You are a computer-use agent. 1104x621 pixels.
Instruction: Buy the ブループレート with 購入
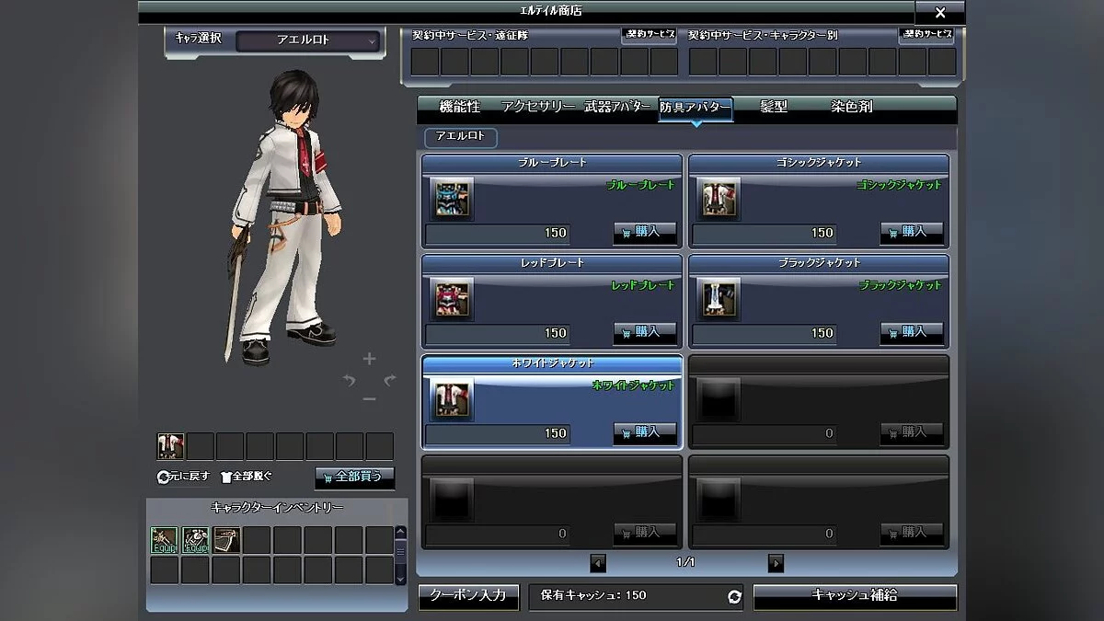click(x=645, y=232)
